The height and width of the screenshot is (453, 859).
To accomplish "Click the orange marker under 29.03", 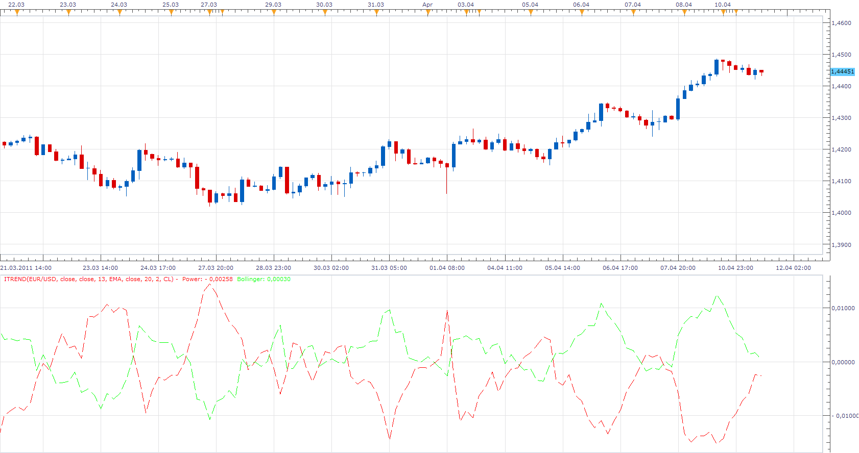I will pyautogui.click(x=274, y=13).
